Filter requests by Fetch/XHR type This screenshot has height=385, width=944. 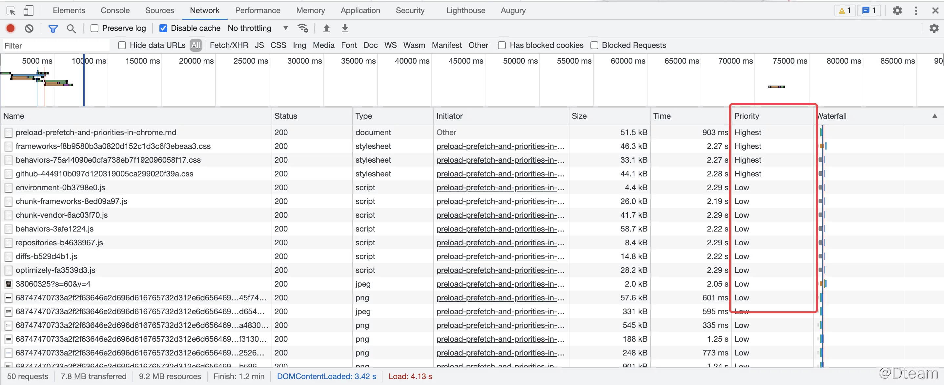click(x=229, y=46)
